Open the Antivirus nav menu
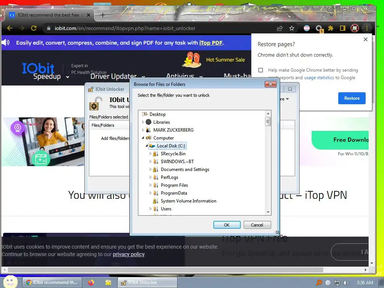 coord(180,76)
